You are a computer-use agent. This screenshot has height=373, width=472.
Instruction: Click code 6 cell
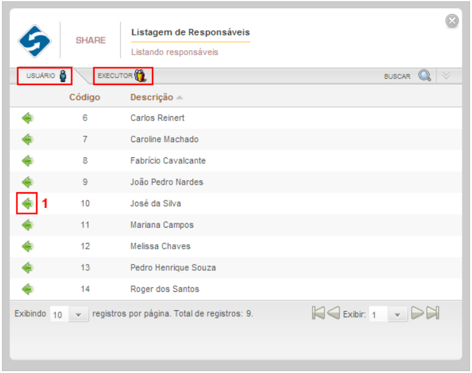point(85,118)
